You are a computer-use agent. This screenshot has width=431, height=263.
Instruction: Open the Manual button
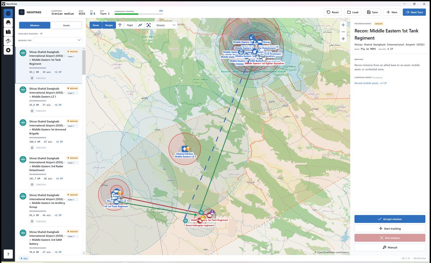pyautogui.click(x=390, y=247)
